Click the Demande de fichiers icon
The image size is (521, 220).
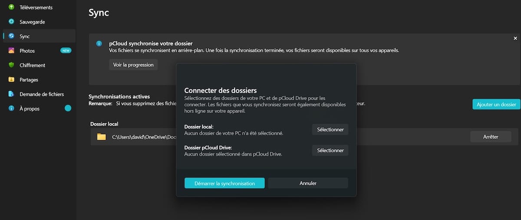pos(11,94)
